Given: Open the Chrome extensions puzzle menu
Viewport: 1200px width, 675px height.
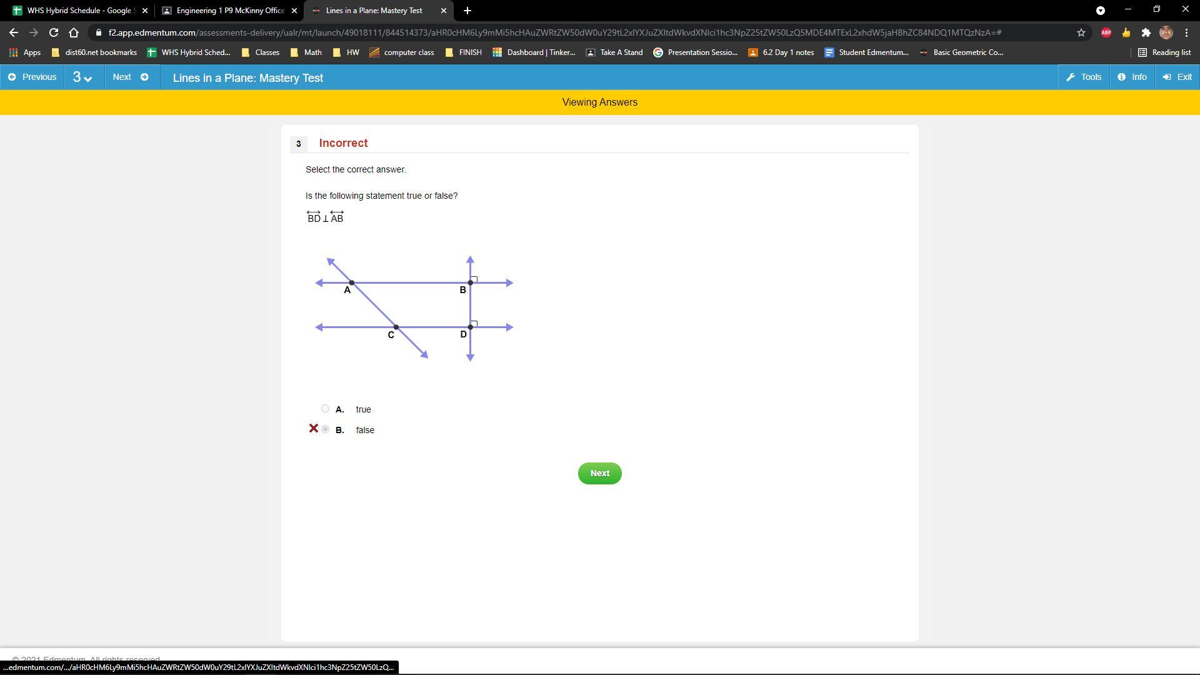Looking at the screenshot, I should click(x=1146, y=32).
